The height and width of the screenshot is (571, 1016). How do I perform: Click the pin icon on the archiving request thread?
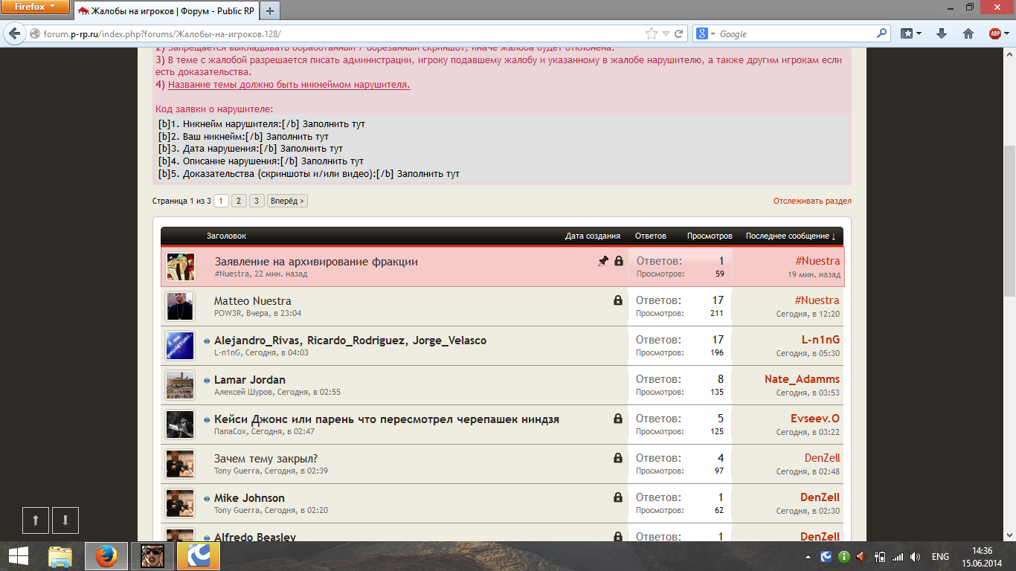(x=603, y=261)
